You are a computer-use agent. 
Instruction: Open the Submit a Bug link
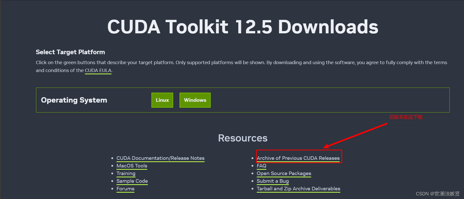coord(273,181)
